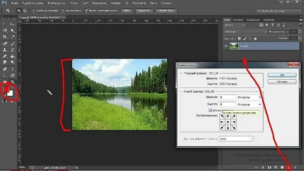Select the Paint Bucket tool
The width and height of the screenshot is (304, 171).
[x=13, y=56]
